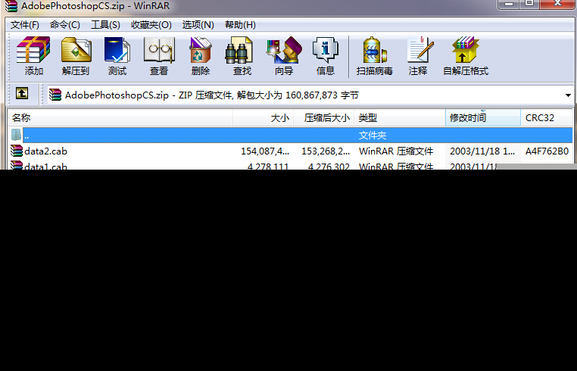This screenshot has width=577, height=371.
Task: Click CRC value A4F762B0
Action: pyautogui.click(x=547, y=151)
